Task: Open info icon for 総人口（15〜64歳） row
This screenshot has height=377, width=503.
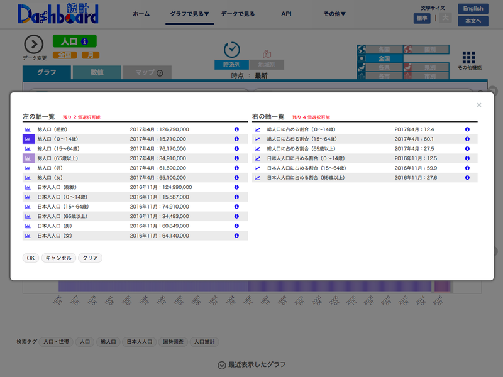Action: pyautogui.click(x=236, y=149)
